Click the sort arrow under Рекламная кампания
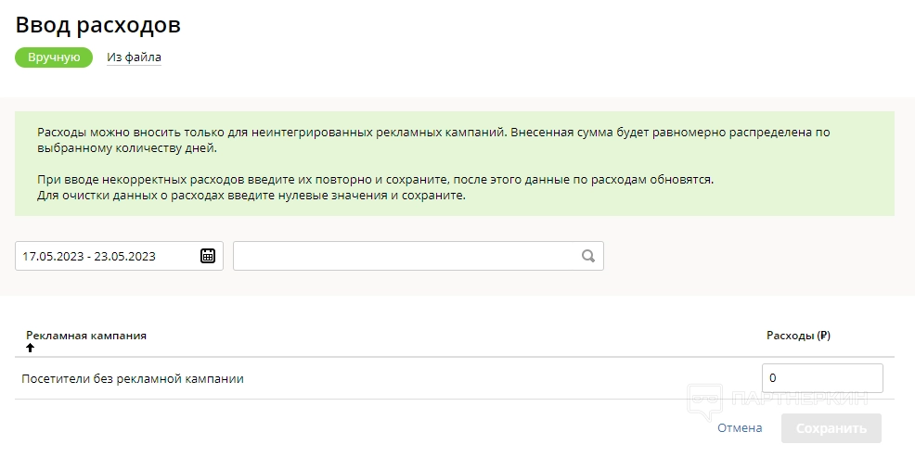 [x=30, y=348]
